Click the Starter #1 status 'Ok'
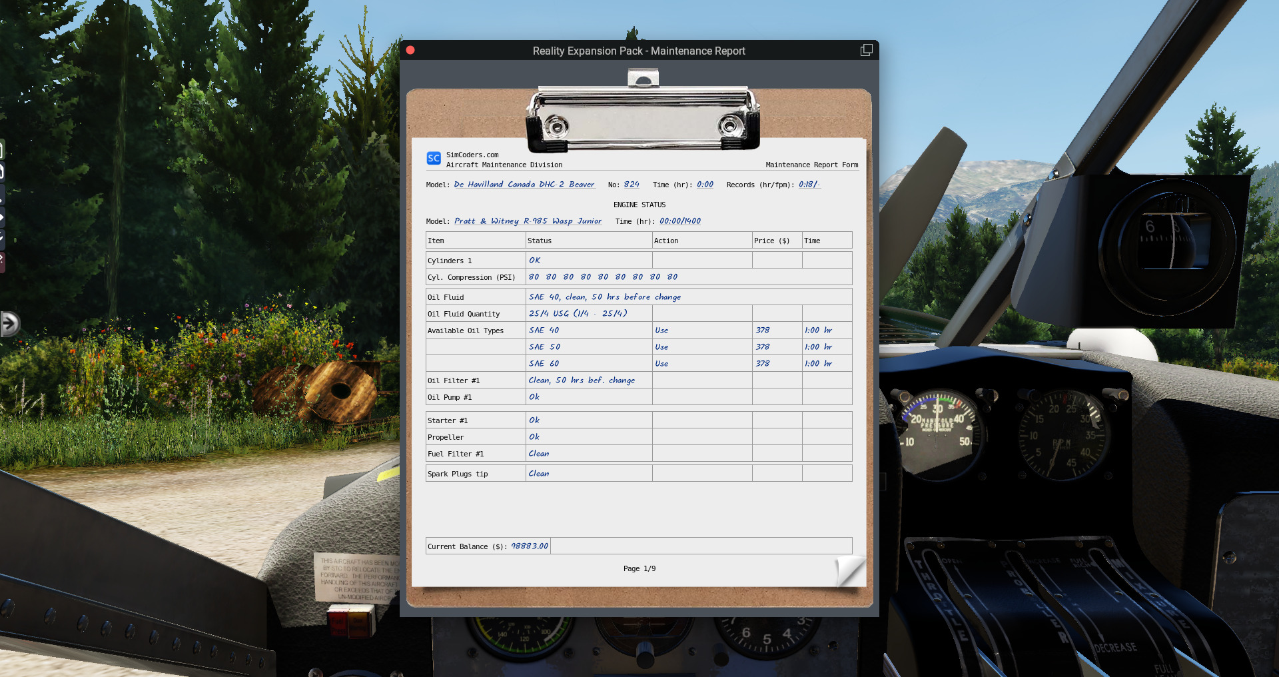Screen dimensions: 1279x677 [x=534, y=420]
